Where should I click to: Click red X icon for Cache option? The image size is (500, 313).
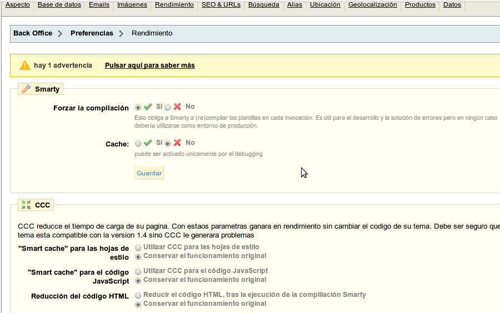(x=177, y=143)
